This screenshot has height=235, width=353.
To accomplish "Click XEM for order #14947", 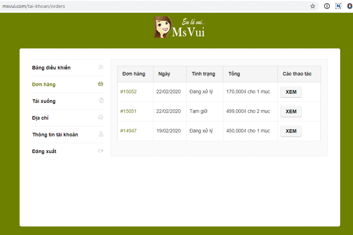I will (291, 131).
